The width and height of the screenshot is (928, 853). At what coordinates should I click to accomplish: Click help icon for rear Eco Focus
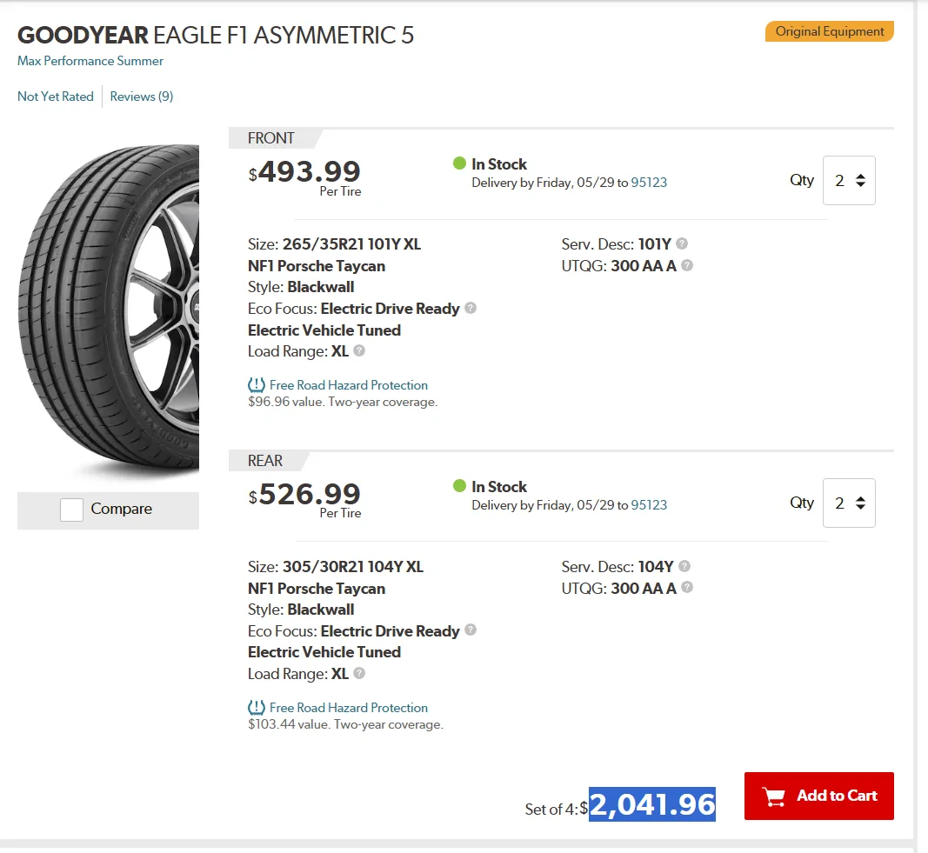click(x=471, y=630)
